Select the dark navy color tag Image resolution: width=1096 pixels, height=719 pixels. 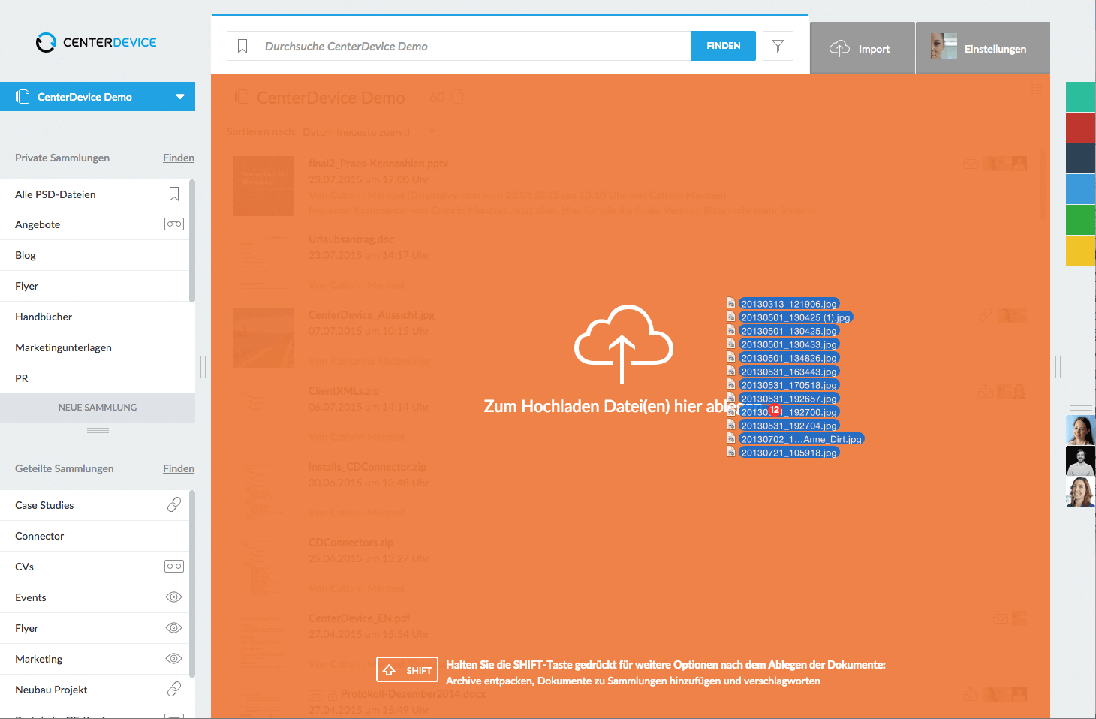pos(1081,158)
